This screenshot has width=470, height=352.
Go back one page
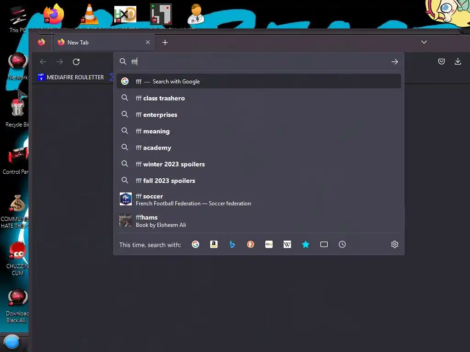click(43, 62)
